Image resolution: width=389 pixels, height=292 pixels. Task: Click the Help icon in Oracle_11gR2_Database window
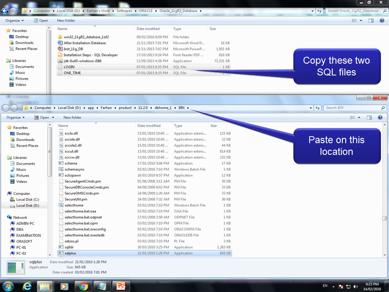[382, 21]
